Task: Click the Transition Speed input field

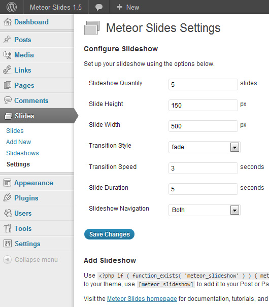Action: point(203,168)
